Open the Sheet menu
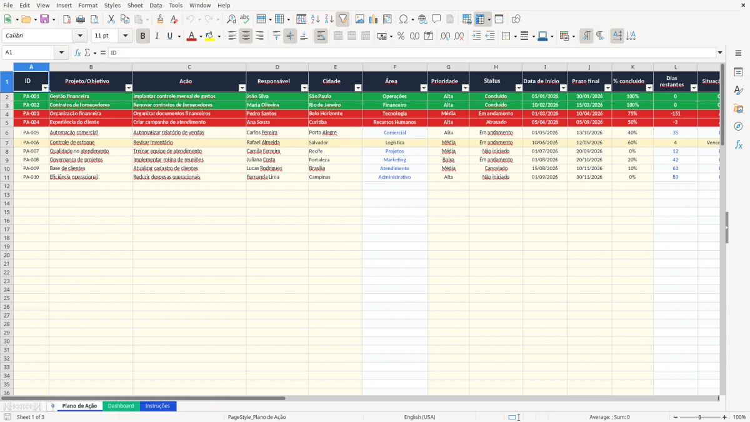The height and width of the screenshot is (422, 750). pos(135,5)
